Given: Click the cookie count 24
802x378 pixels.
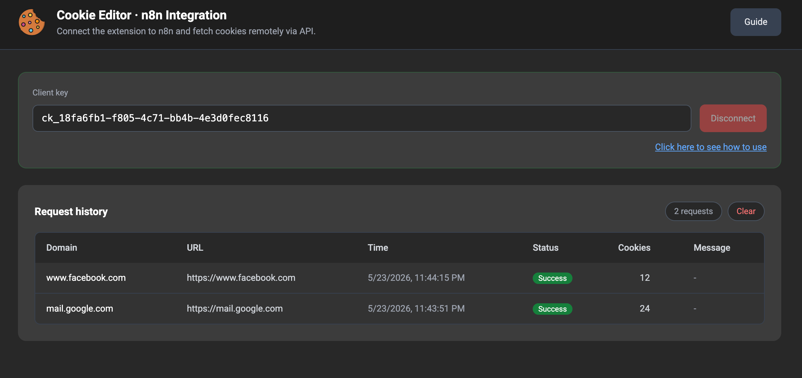Looking at the screenshot, I should 645,308.
